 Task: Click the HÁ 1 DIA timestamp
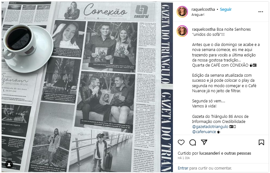point(184,158)
